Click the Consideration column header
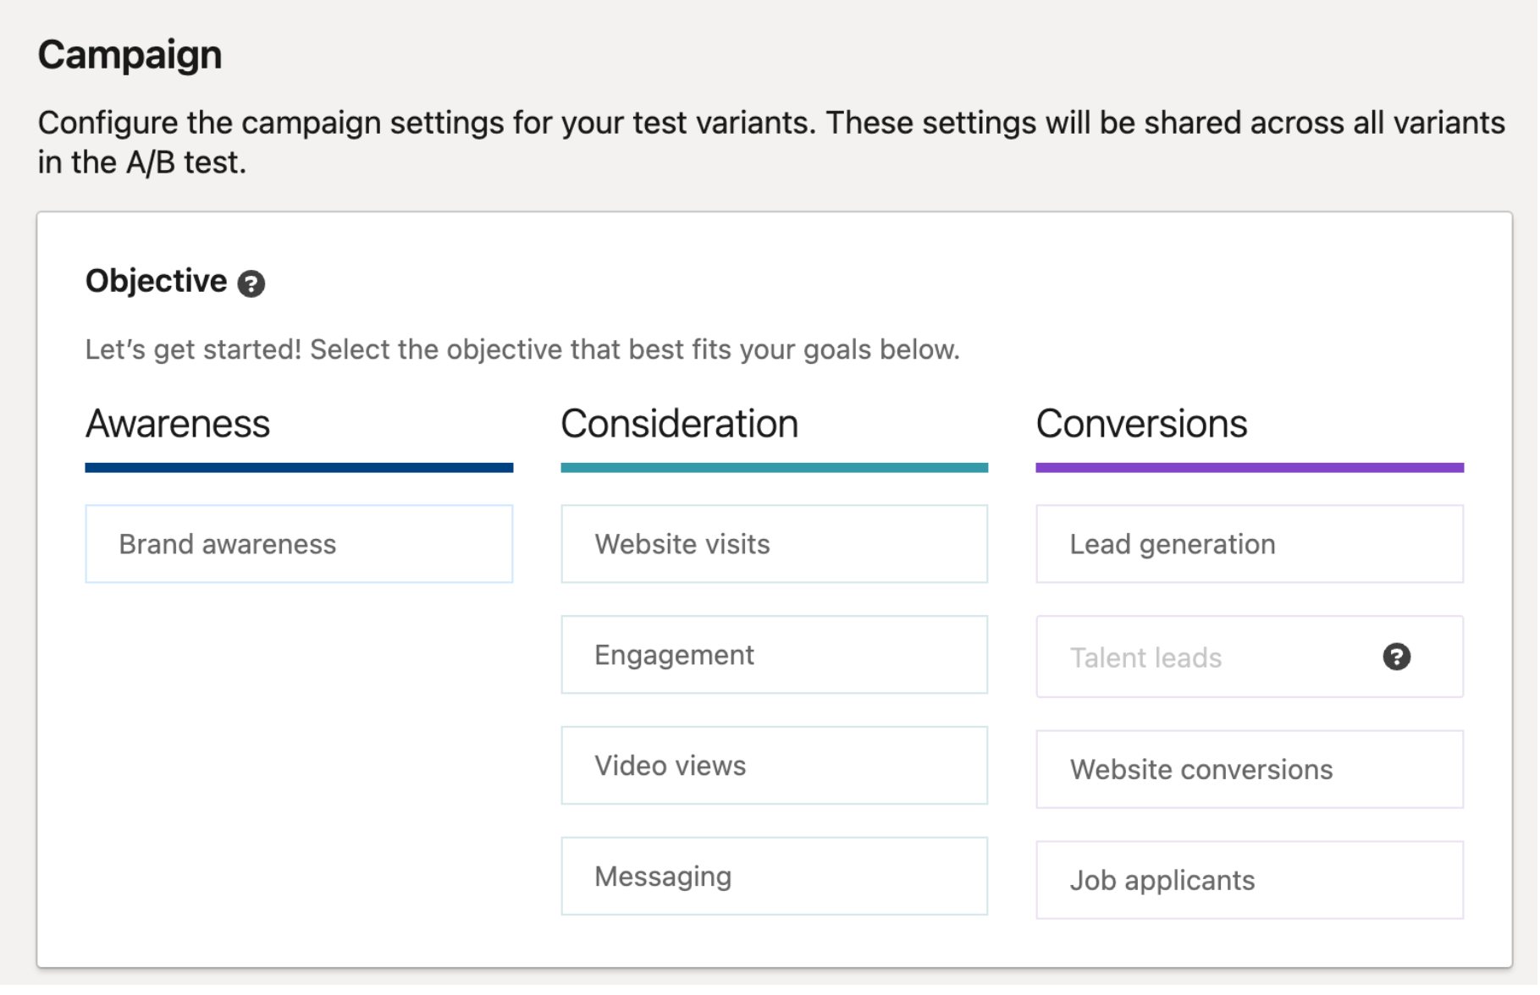1540x995 pixels. coord(680,424)
